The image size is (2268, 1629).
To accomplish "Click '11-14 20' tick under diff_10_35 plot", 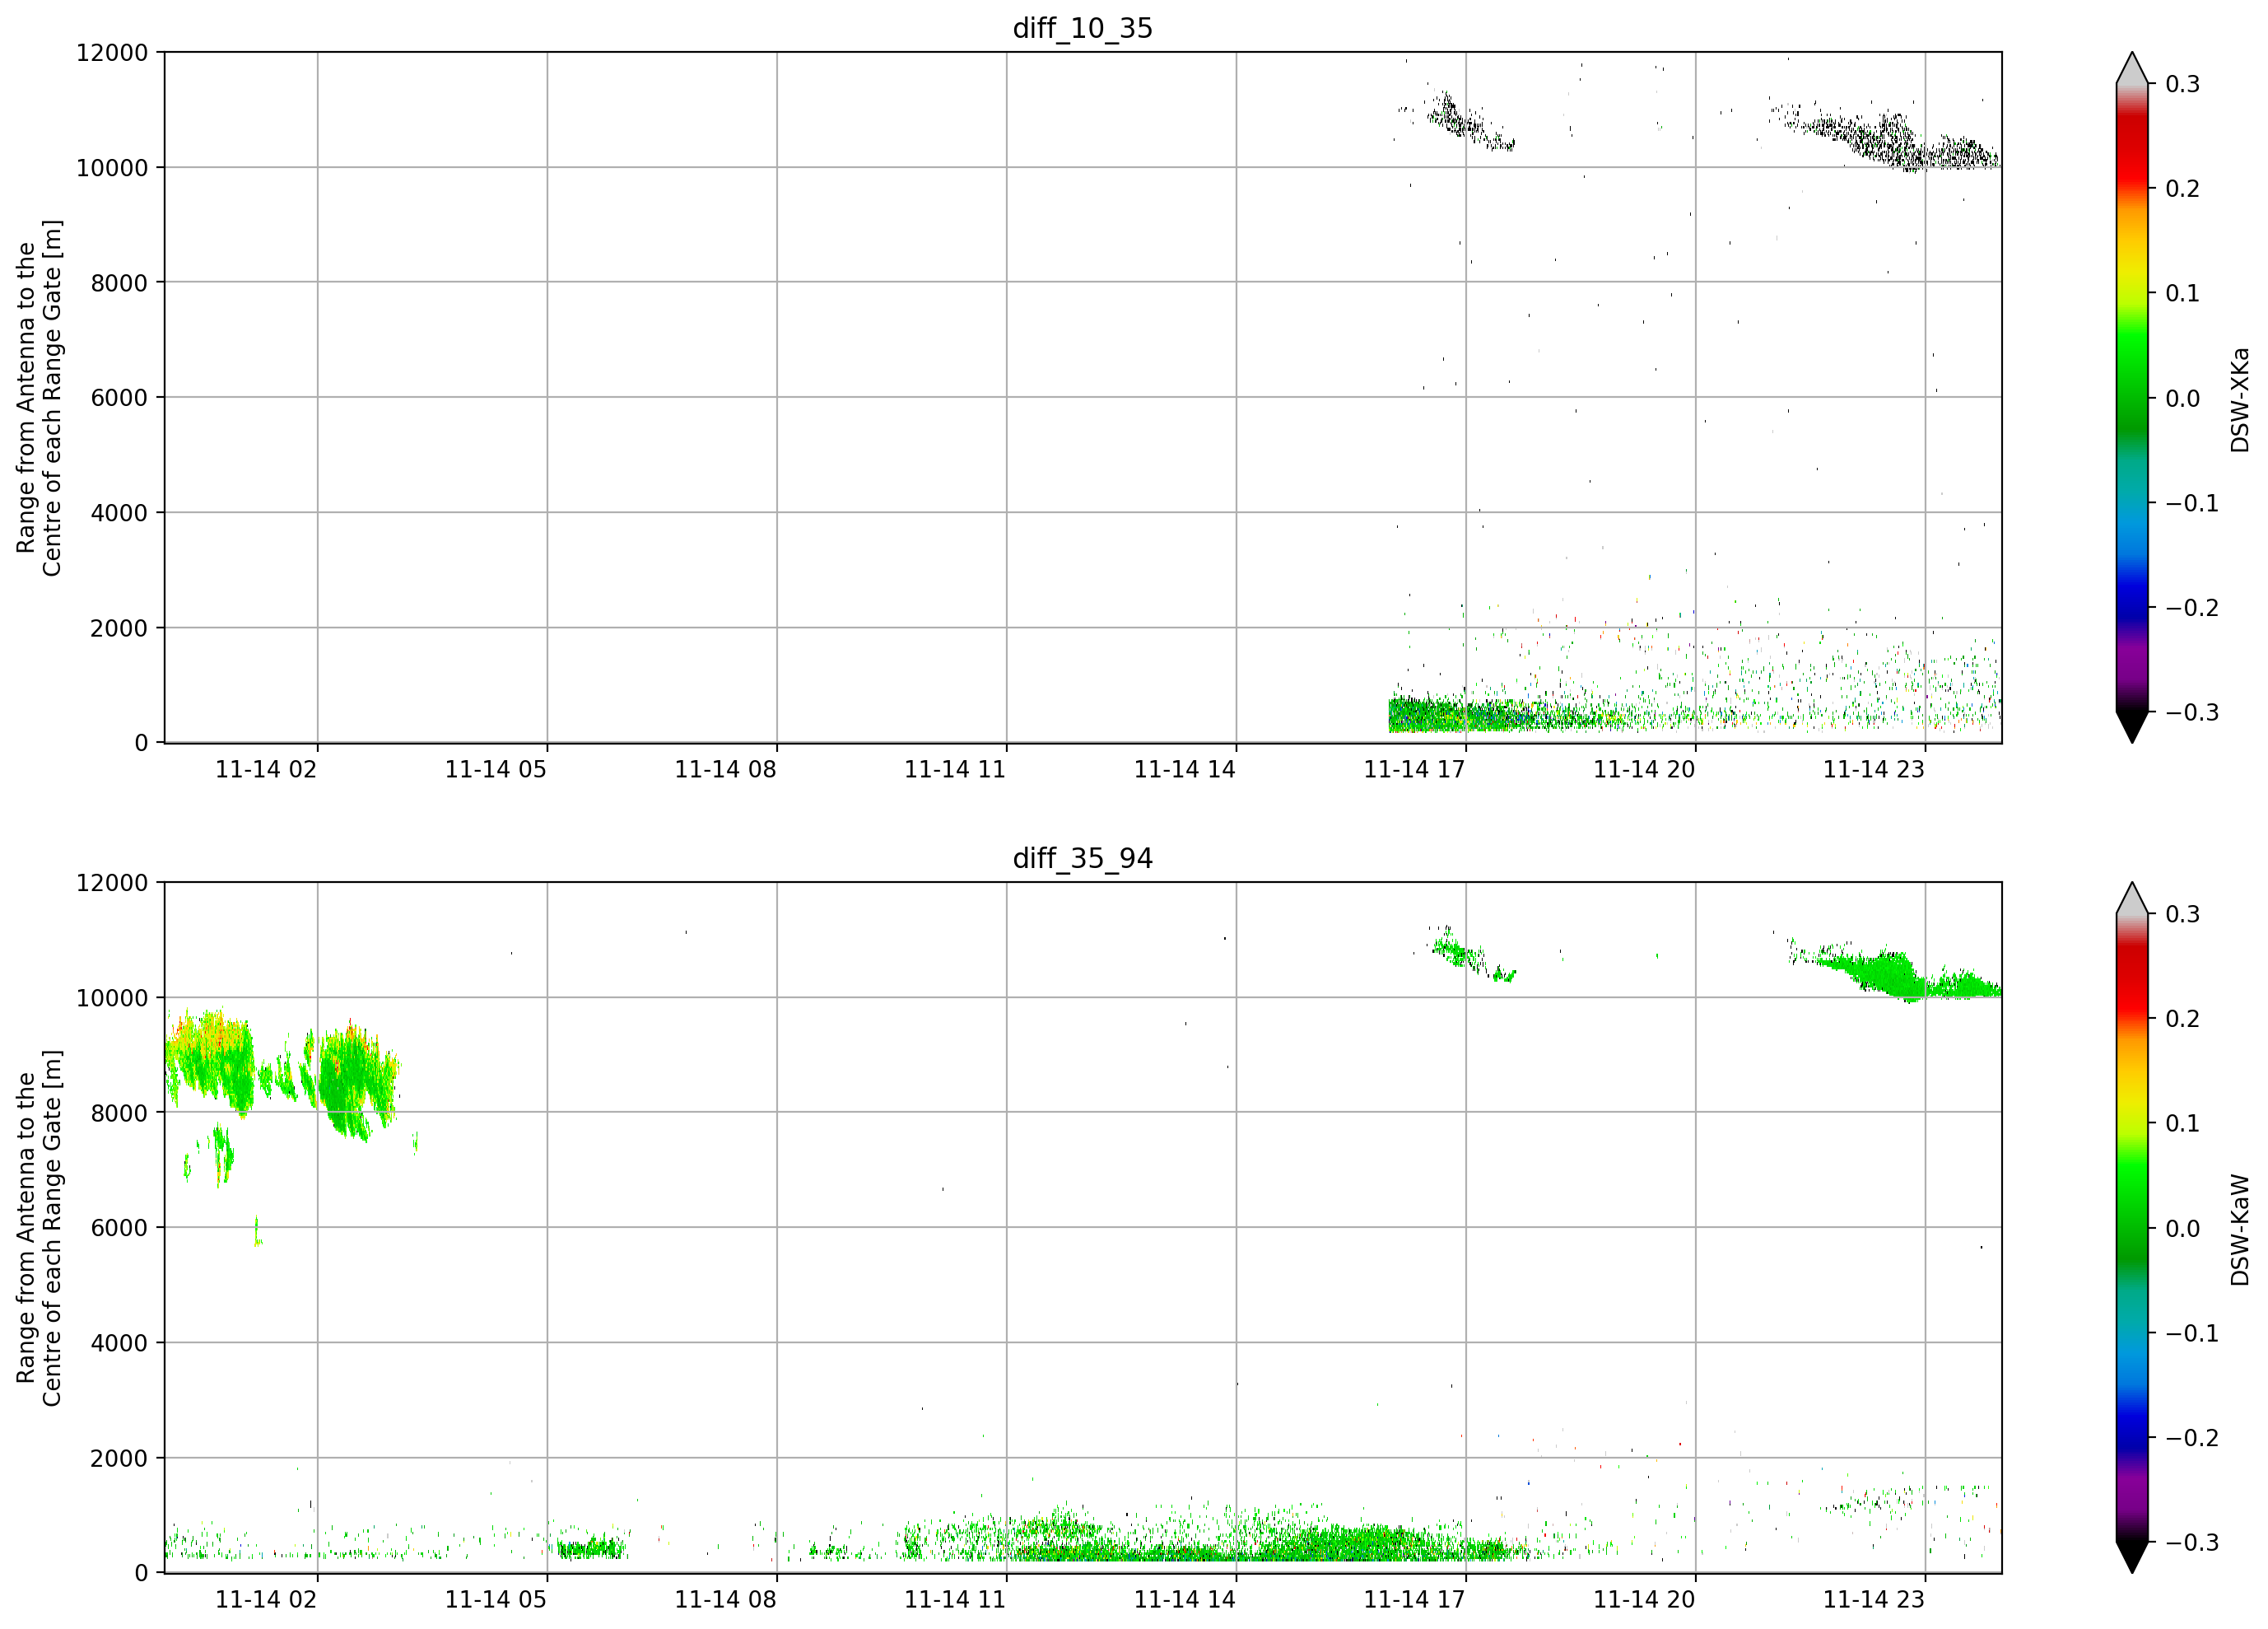I will (x=1644, y=769).
